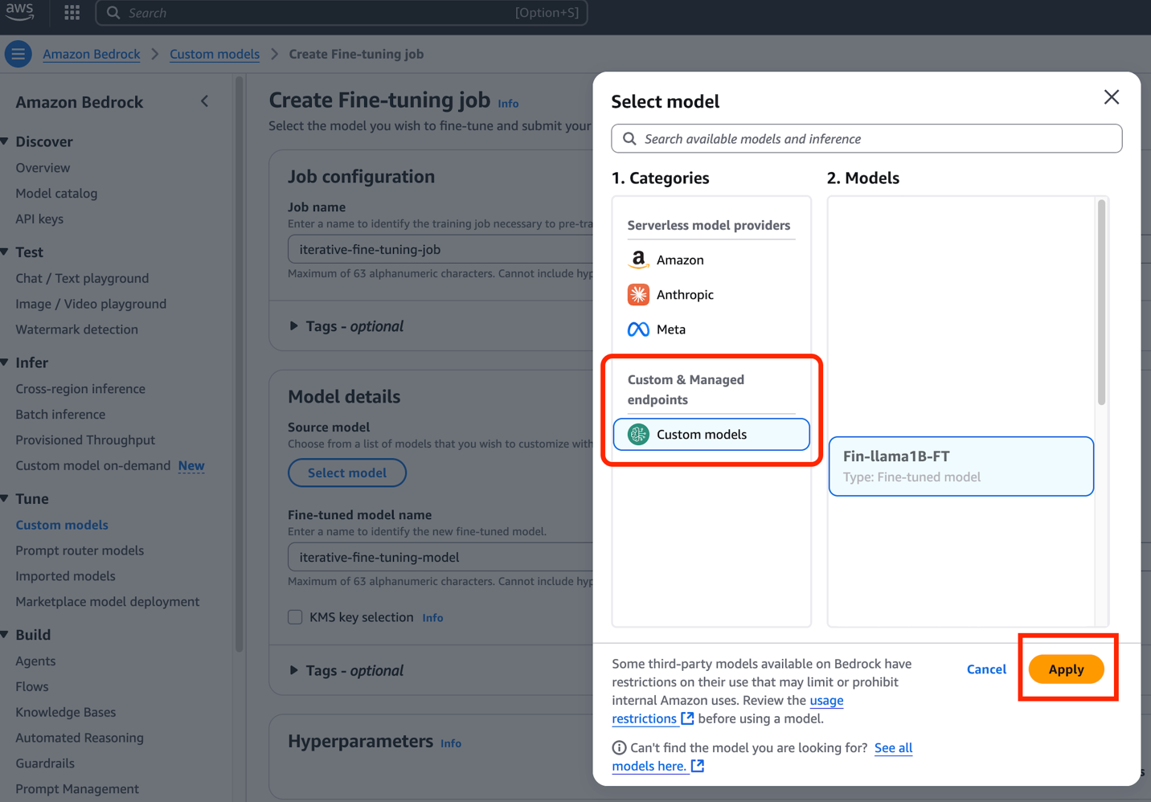1151x802 pixels.
Task: Click the AWS home logo
Action: tap(19, 12)
